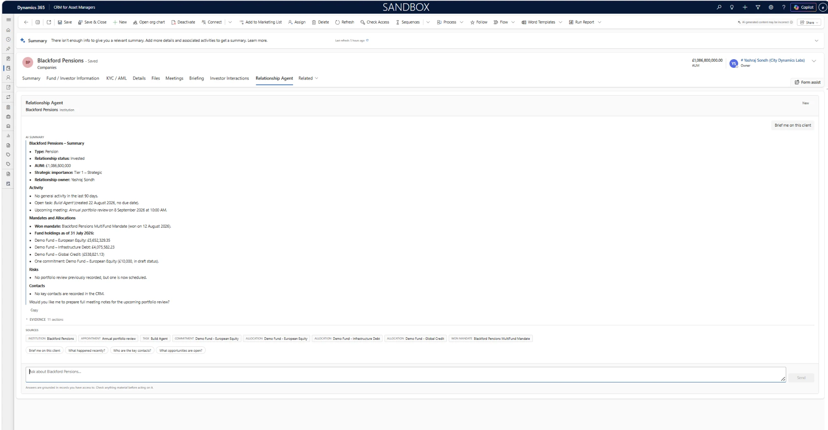Open the bank building sidebar icon
The image size is (828, 430).
8,126
